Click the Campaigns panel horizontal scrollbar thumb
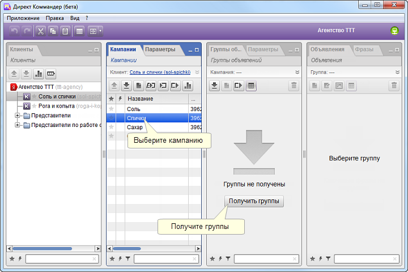This screenshot has height=272, width=408. [x=127, y=249]
